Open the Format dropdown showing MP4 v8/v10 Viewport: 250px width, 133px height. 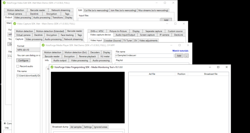[28, 50]
